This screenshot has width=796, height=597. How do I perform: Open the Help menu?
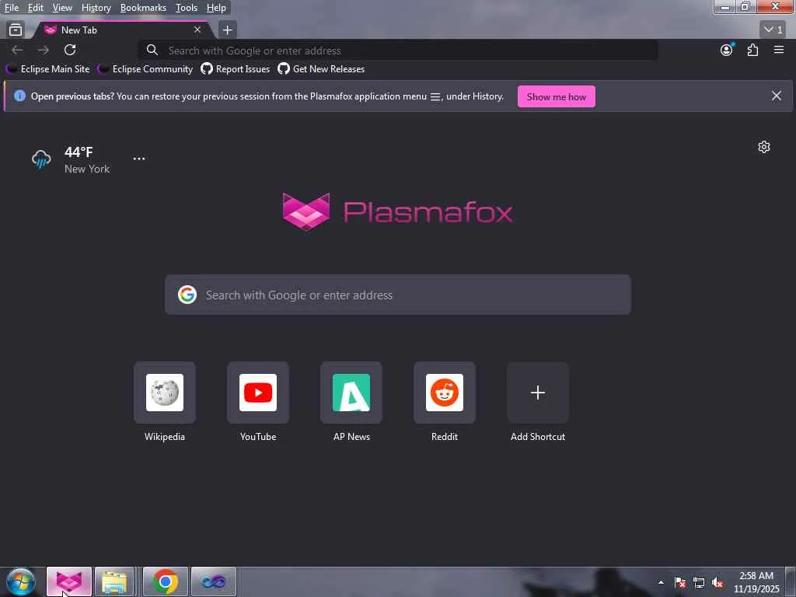(216, 8)
